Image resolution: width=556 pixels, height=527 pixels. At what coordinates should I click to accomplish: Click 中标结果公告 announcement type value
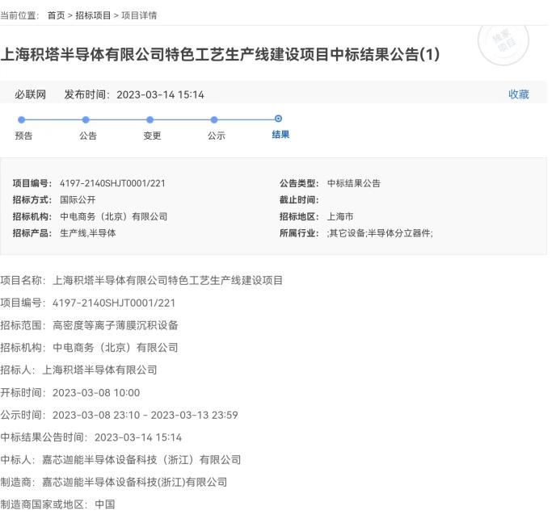pyautogui.click(x=353, y=183)
